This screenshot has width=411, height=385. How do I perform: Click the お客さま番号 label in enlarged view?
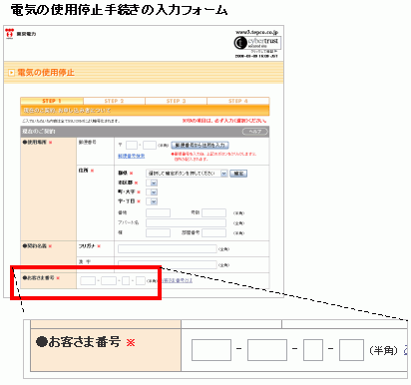coord(78,341)
